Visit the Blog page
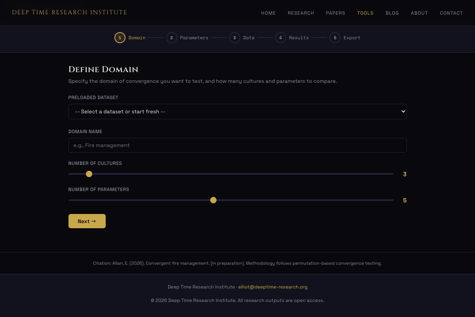Screen dimensions: 475x317 tap(392, 13)
